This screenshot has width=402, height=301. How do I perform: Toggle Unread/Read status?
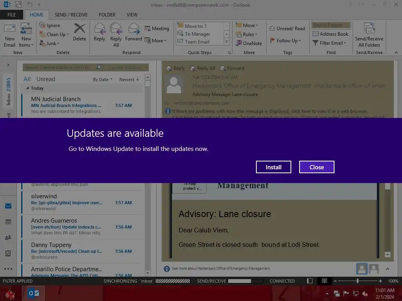[x=287, y=28]
